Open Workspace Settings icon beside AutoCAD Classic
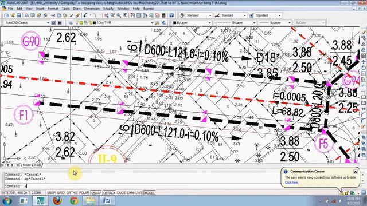This screenshot has width=367, height=206. click(53, 23)
